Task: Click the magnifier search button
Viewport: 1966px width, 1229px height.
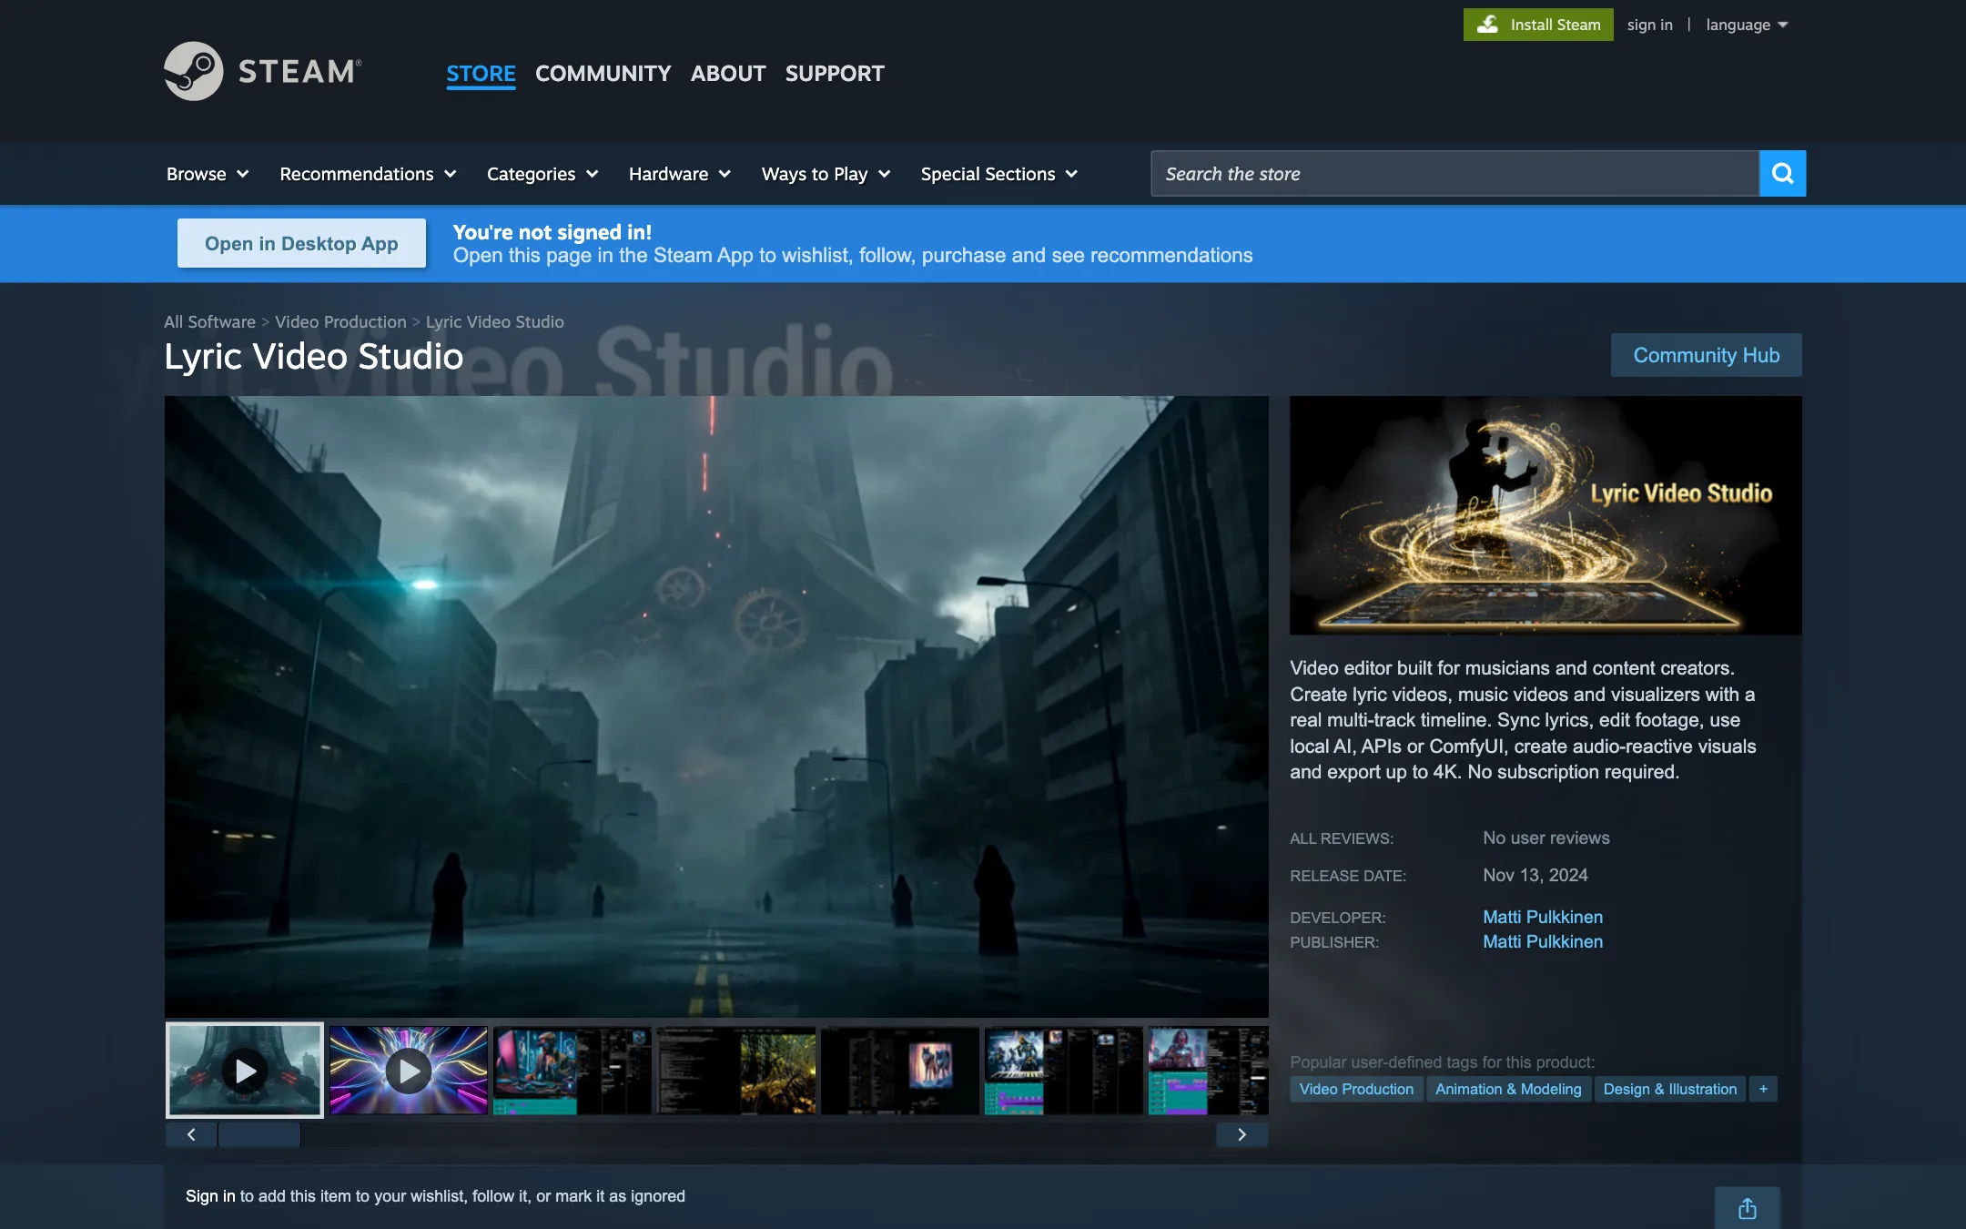Action: tap(1782, 173)
